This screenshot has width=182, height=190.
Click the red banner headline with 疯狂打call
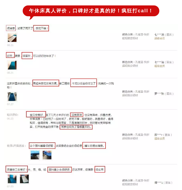tap(91, 11)
